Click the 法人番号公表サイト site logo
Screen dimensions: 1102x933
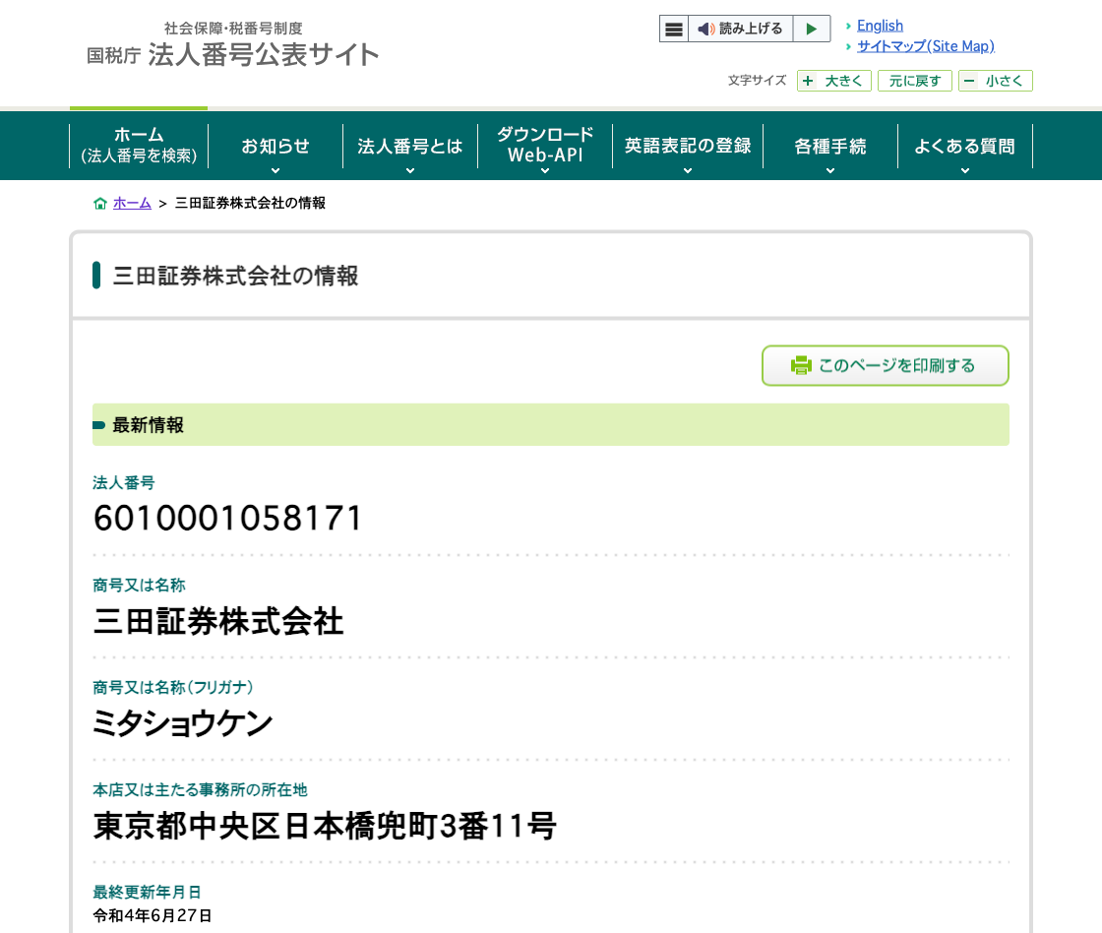(232, 45)
